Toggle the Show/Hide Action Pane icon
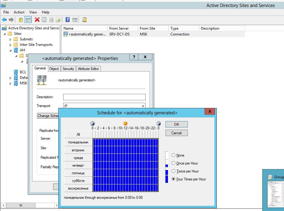 click(x=75, y=20)
